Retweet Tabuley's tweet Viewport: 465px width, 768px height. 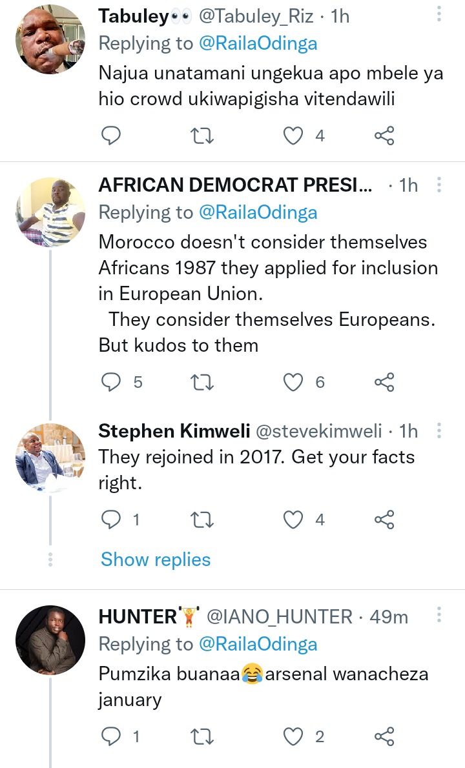tap(201, 135)
